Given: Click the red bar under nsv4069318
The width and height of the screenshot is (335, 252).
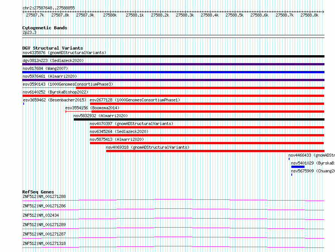Looking at the screenshot, I should 215,151.
